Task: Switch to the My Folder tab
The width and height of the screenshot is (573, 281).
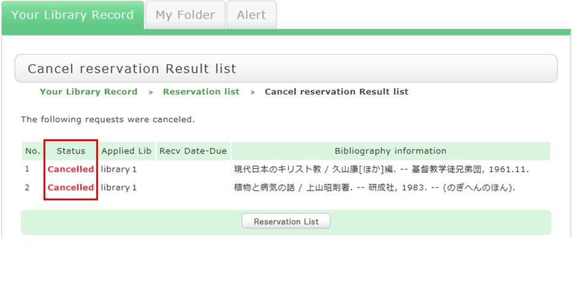Action: [185, 15]
